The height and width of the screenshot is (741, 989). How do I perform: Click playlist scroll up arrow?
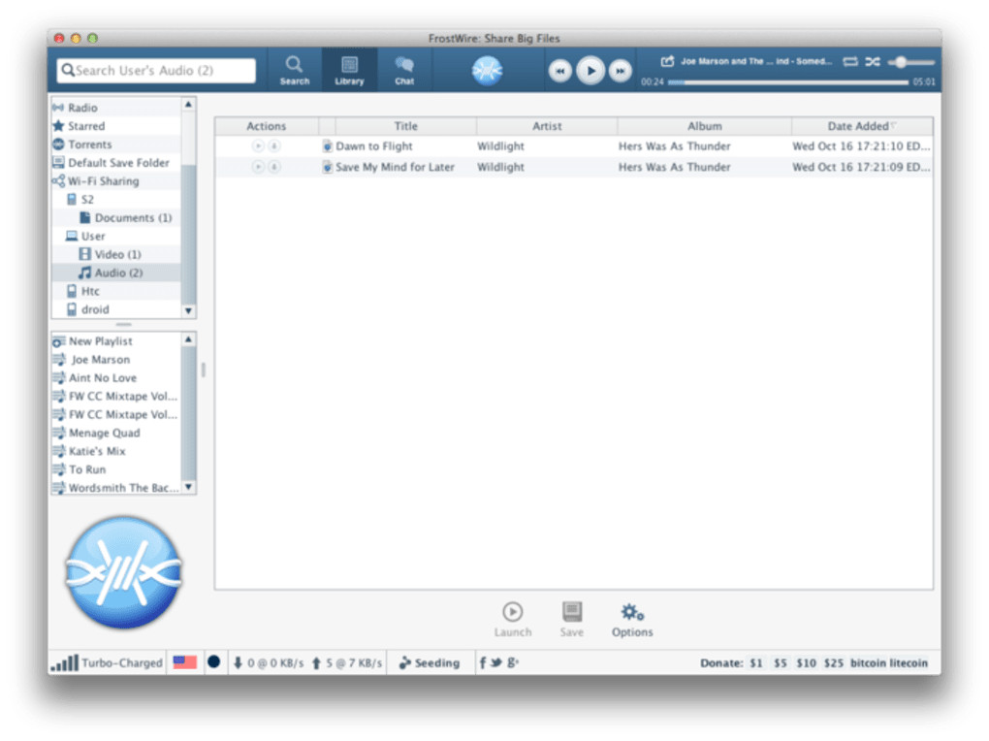[x=189, y=339]
